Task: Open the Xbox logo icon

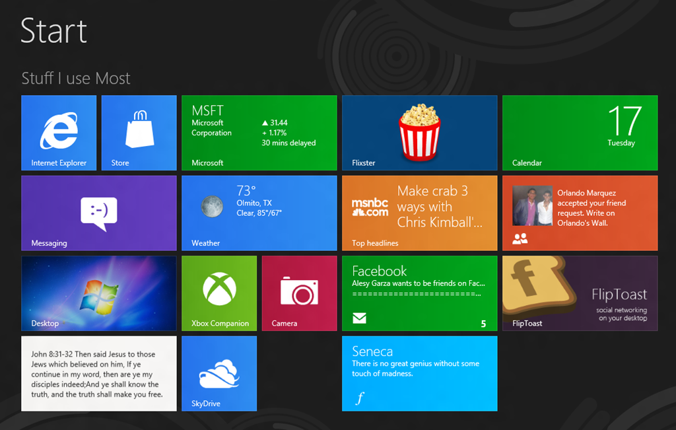Action: (219, 289)
